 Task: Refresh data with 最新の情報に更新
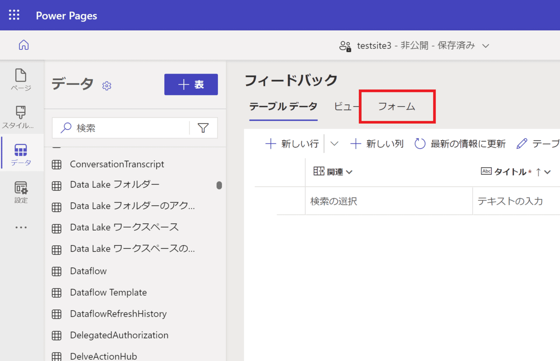tap(460, 143)
